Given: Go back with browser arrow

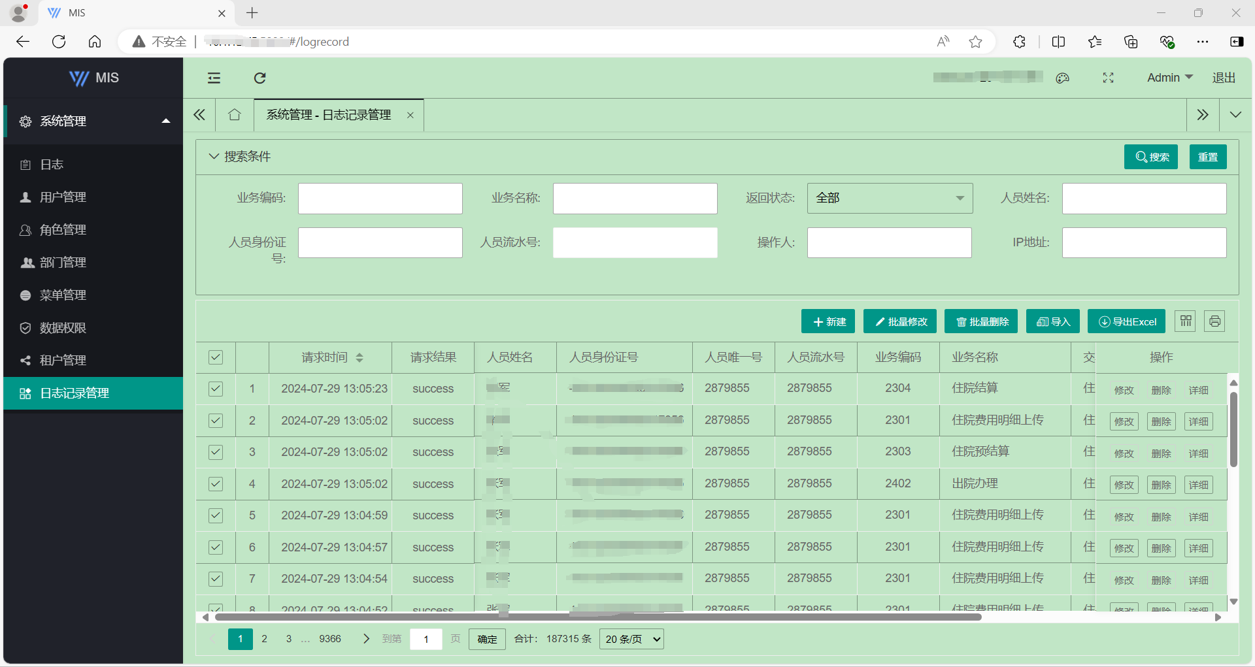Looking at the screenshot, I should 23,42.
